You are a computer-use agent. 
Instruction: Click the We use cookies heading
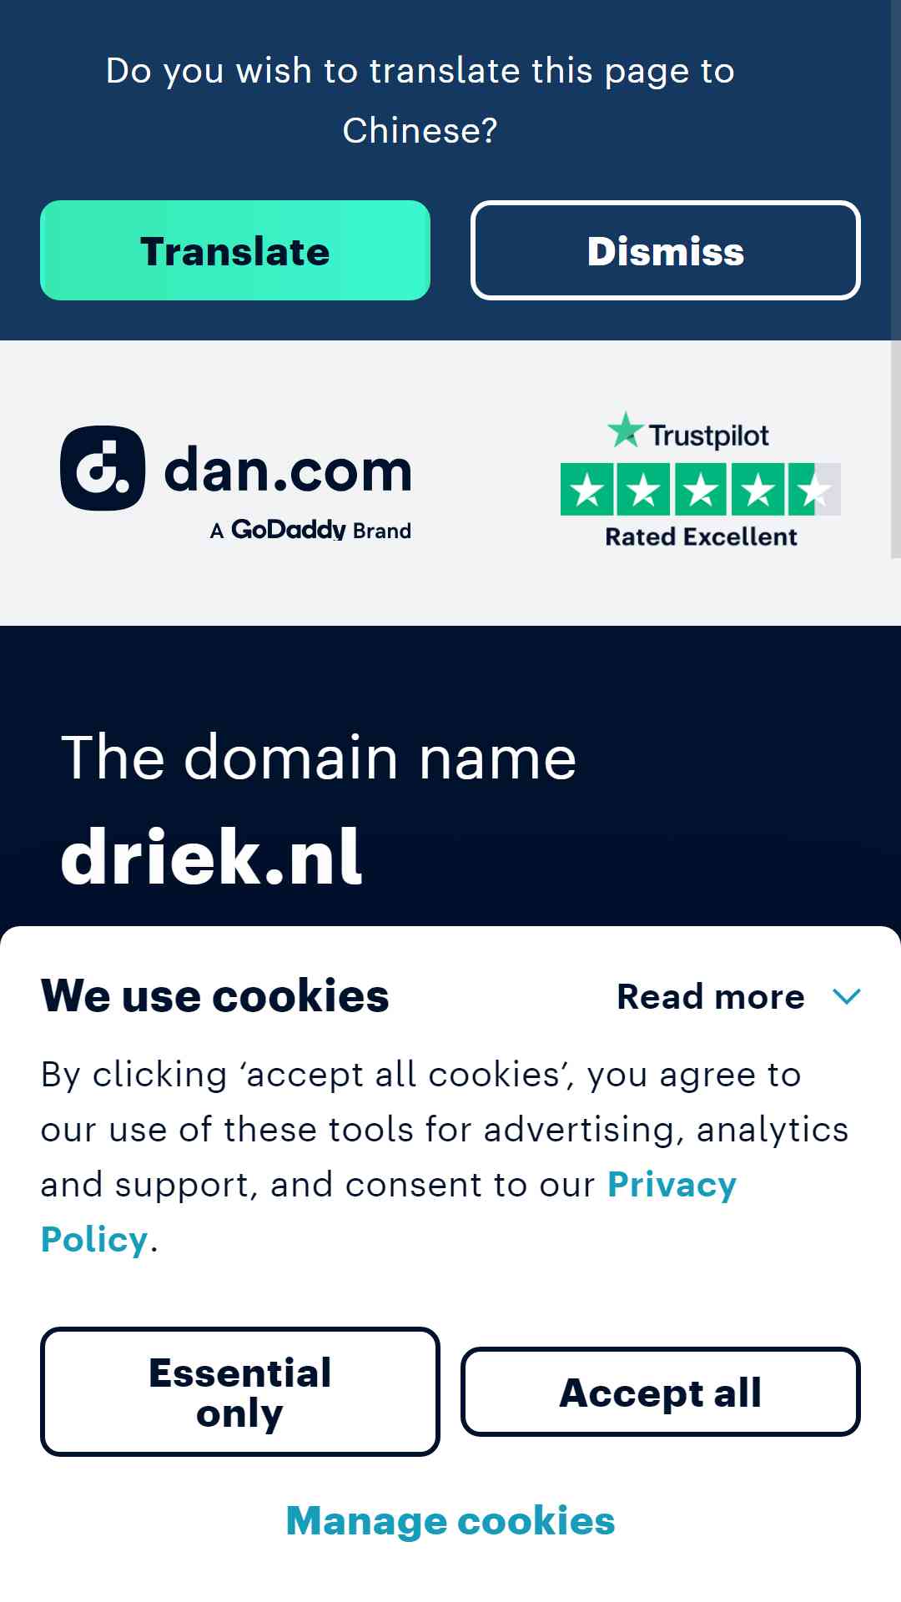215,995
